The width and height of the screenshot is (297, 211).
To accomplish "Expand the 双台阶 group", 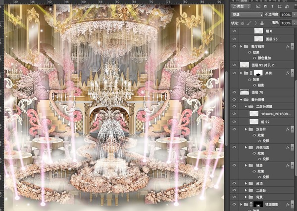I will (246, 129).
